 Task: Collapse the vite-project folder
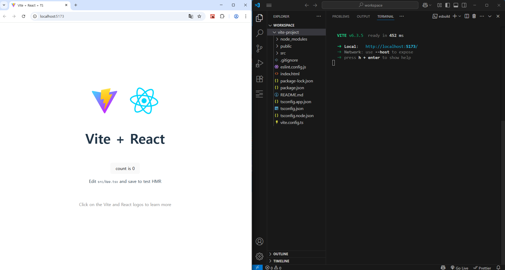[x=296, y=32]
